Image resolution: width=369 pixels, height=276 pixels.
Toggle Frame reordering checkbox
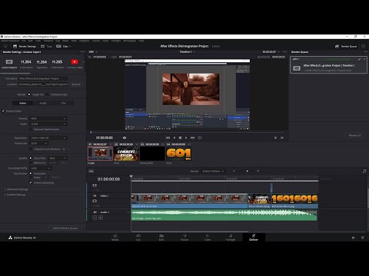click(x=31, y=182)
